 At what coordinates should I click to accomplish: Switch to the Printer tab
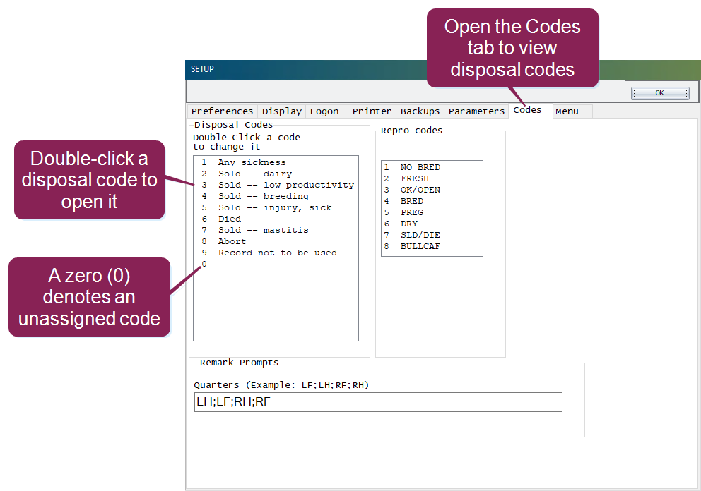click(x=372, y=111)
